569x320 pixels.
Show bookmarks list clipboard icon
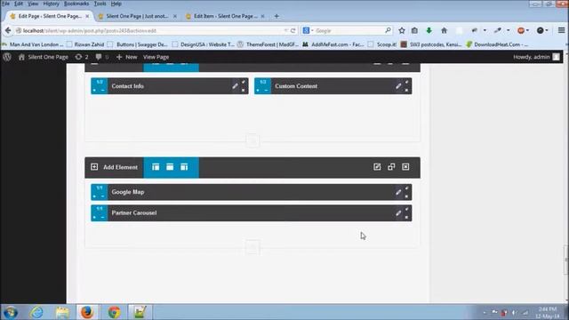click(x=414, y=31)
